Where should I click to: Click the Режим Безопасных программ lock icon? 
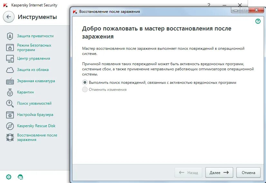click(x=10, y=48)
